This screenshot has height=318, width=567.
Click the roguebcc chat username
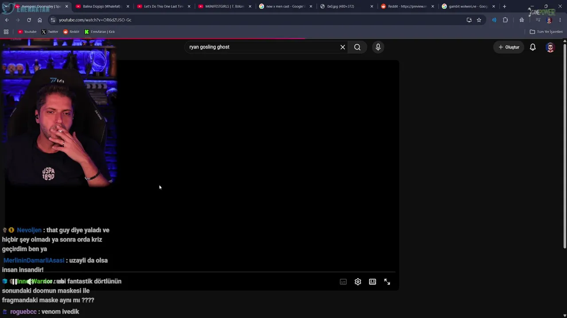pyautogui.click(x=23, y=312)
